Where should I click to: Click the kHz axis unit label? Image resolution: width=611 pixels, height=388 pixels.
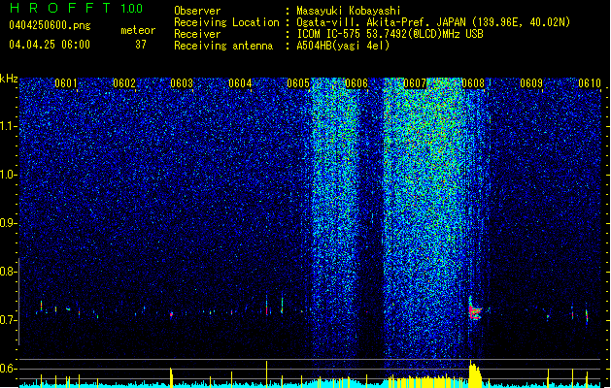click(x=9, y=79)
